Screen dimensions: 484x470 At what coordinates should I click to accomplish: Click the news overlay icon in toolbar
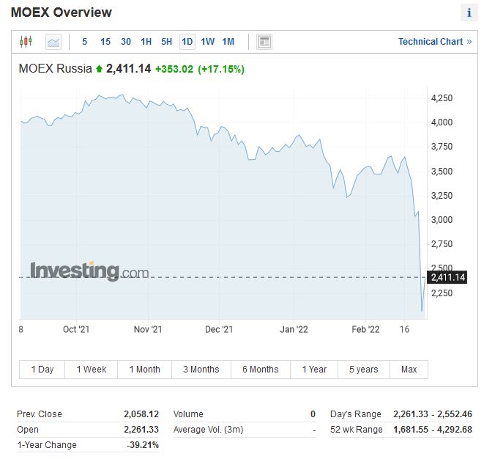[x=264, y=42]
